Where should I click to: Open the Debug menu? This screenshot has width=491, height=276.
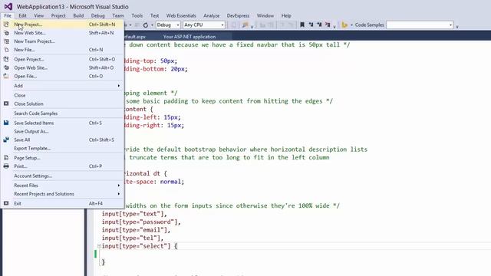pos(97,15)
